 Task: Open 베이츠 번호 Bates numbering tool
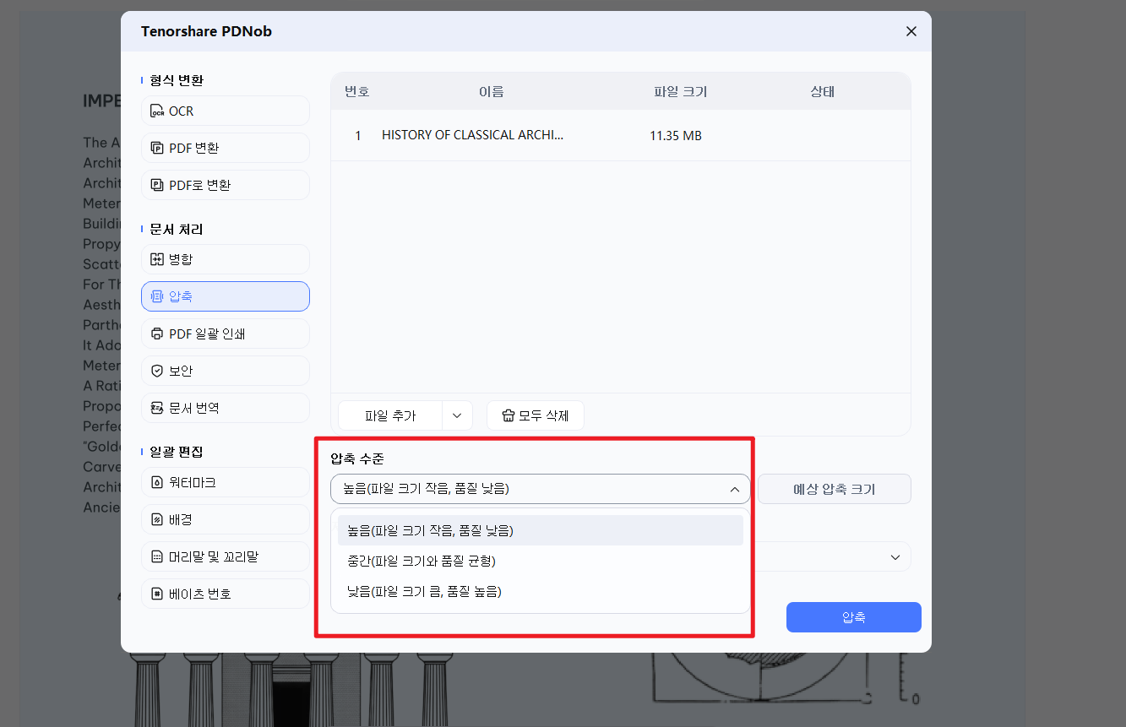(226, 594)
